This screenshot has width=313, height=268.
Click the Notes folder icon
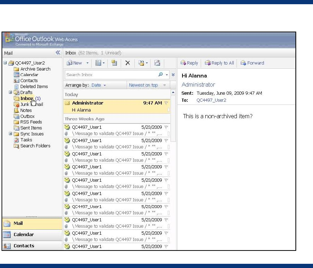(x=16, y=110)
